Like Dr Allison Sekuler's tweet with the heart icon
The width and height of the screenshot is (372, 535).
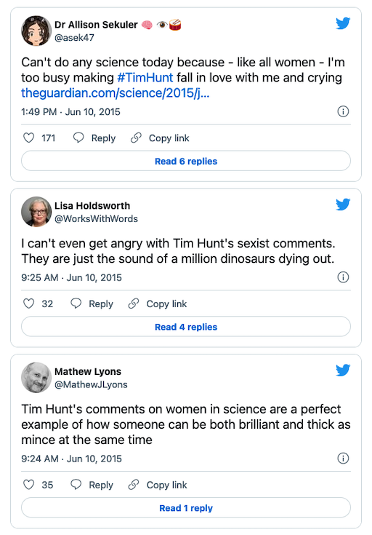[28, 138]
